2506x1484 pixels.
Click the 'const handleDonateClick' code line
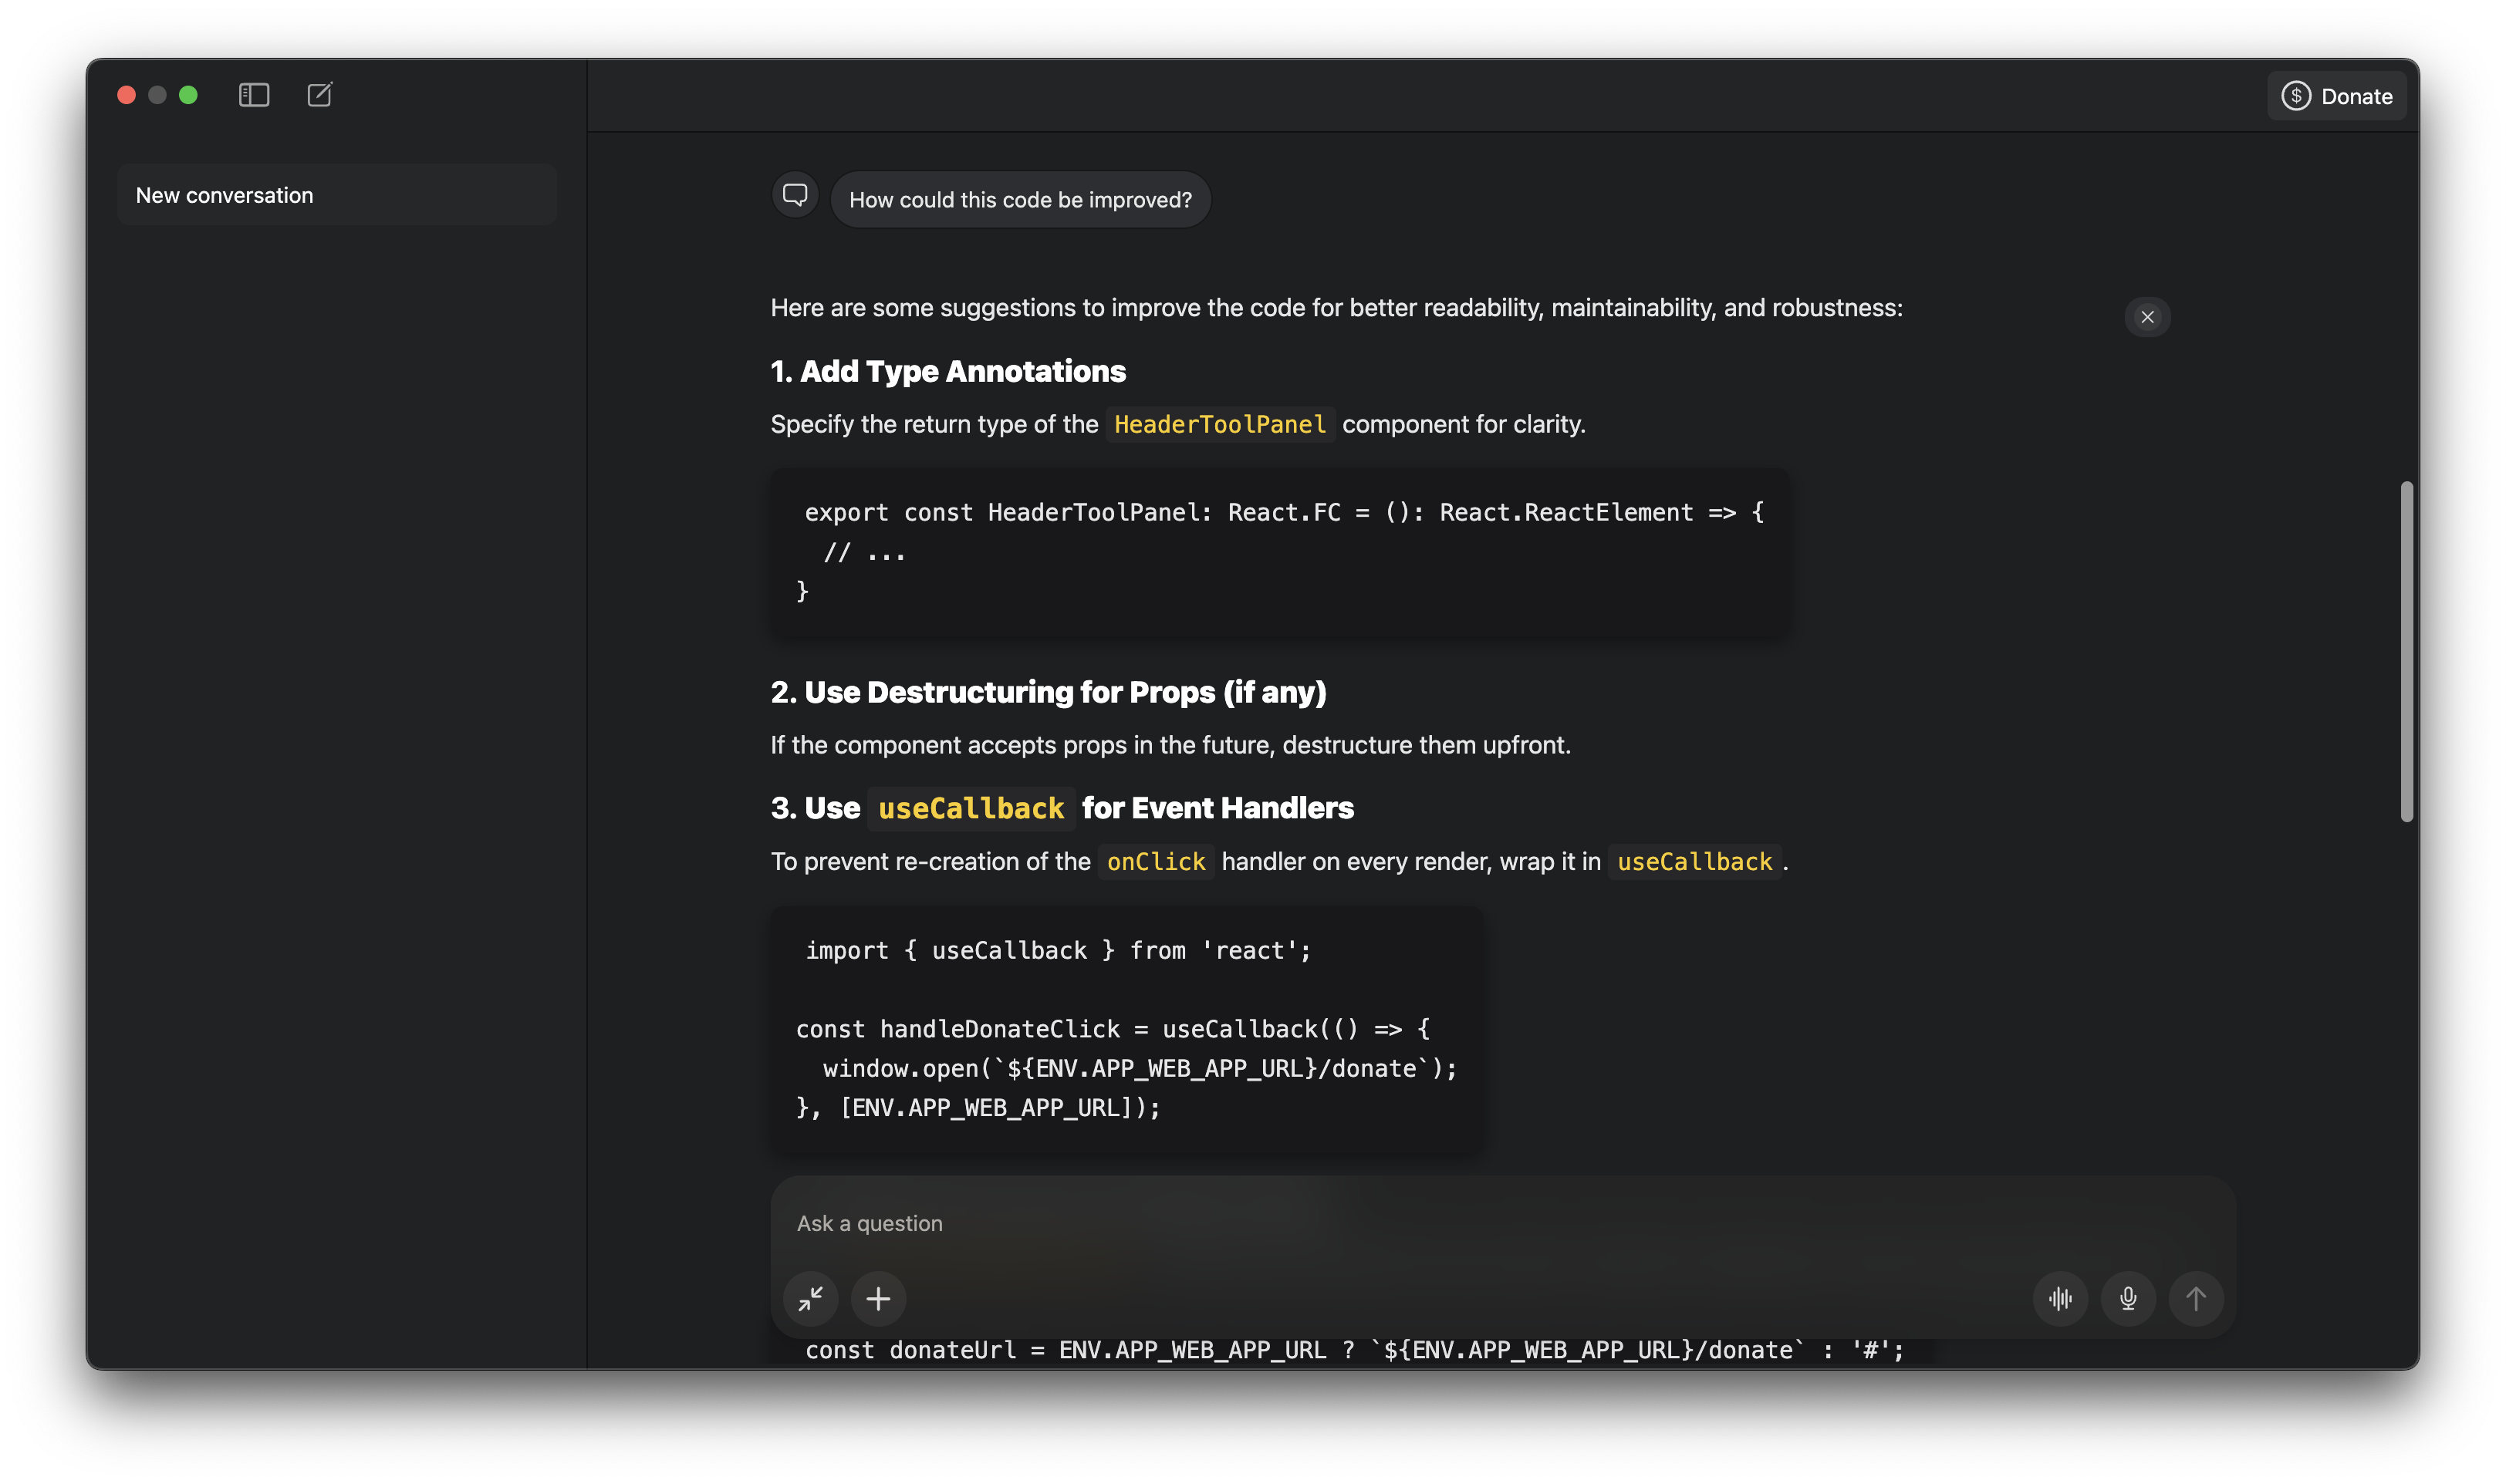tap(1113, 1029)
